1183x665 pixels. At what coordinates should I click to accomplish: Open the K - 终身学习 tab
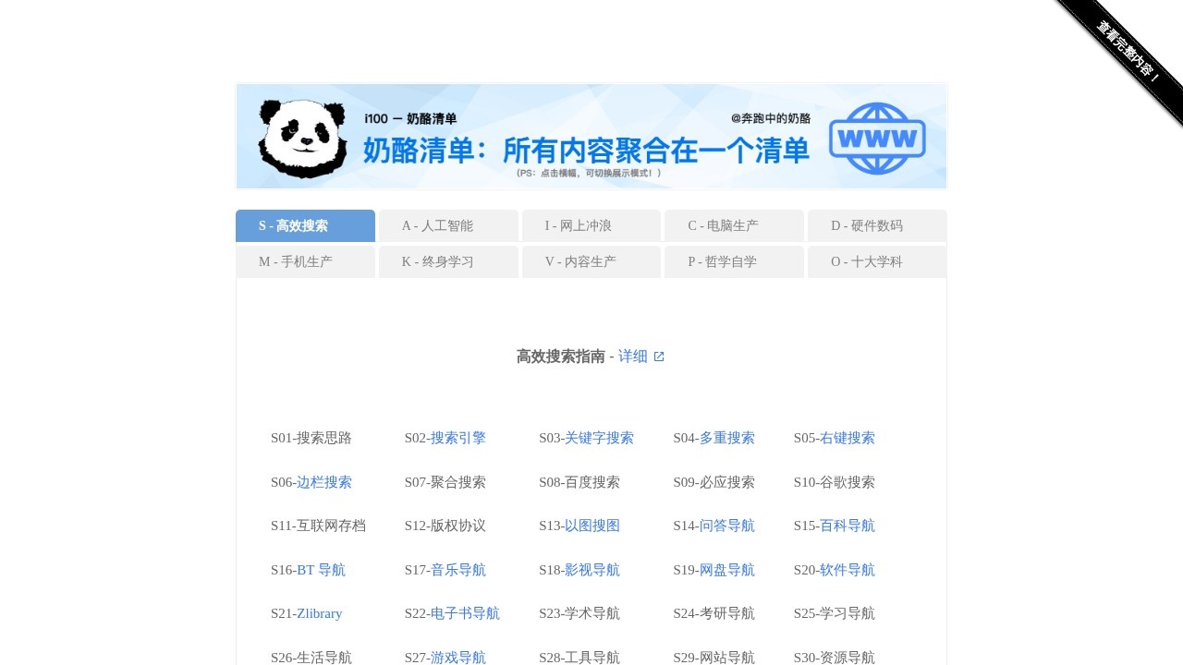[x=448, y=261]
